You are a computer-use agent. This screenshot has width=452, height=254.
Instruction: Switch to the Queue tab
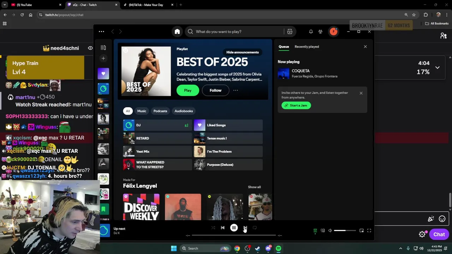284,47
